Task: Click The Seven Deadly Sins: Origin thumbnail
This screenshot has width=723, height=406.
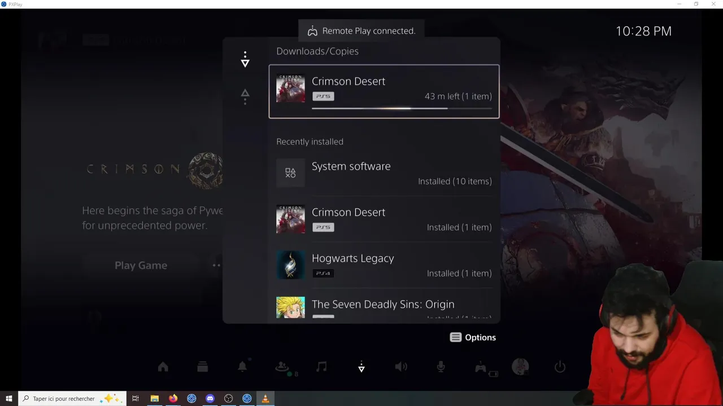Action: coord(290,307)
